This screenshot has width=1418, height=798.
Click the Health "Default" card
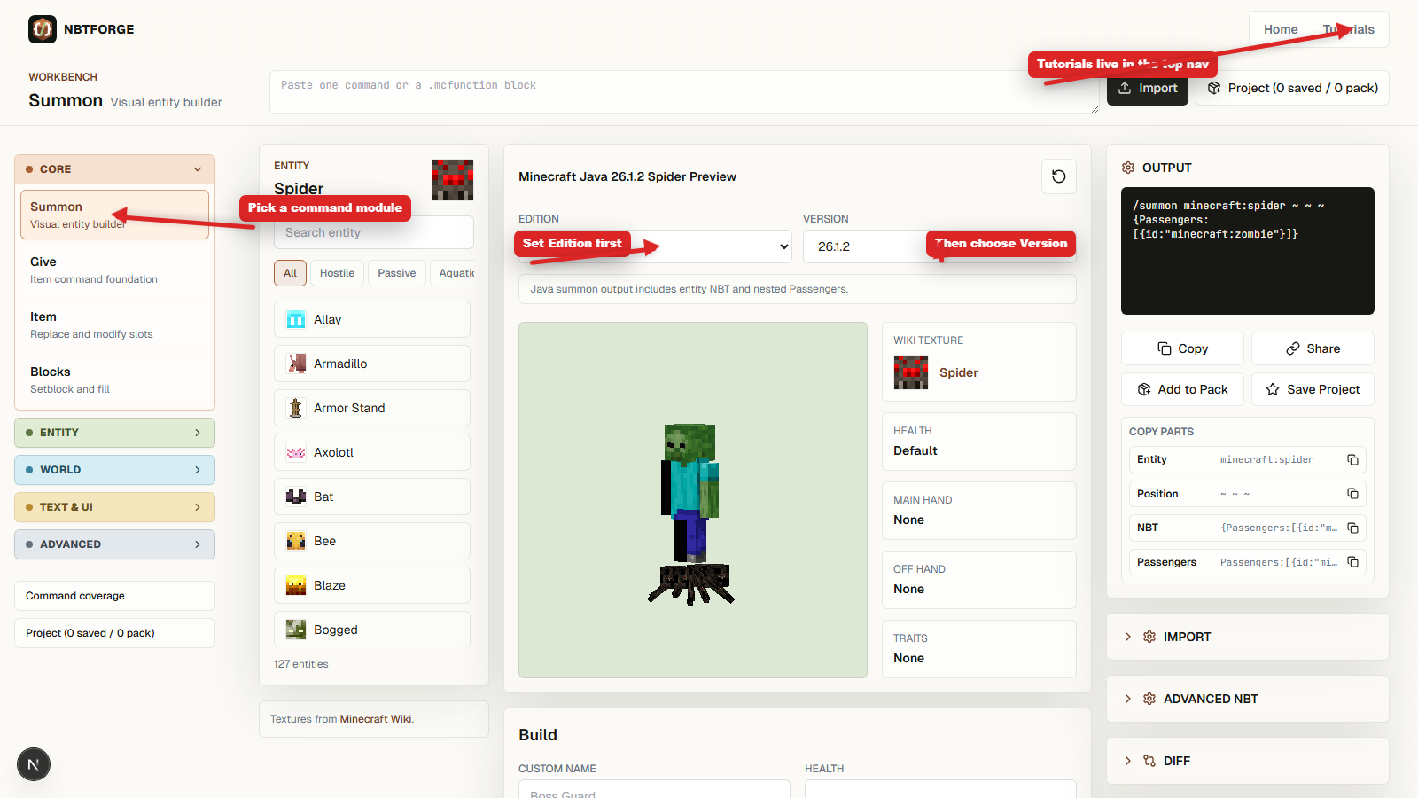click(979, 442)
